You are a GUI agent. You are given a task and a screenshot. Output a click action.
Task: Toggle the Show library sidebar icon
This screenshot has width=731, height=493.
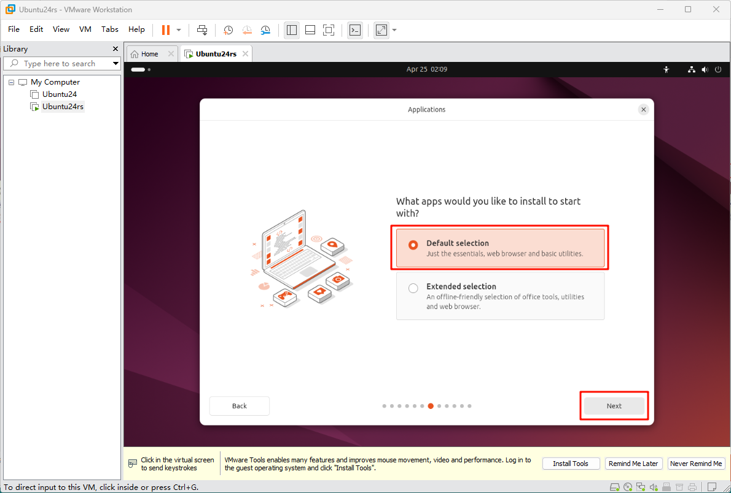coord(292,30)
